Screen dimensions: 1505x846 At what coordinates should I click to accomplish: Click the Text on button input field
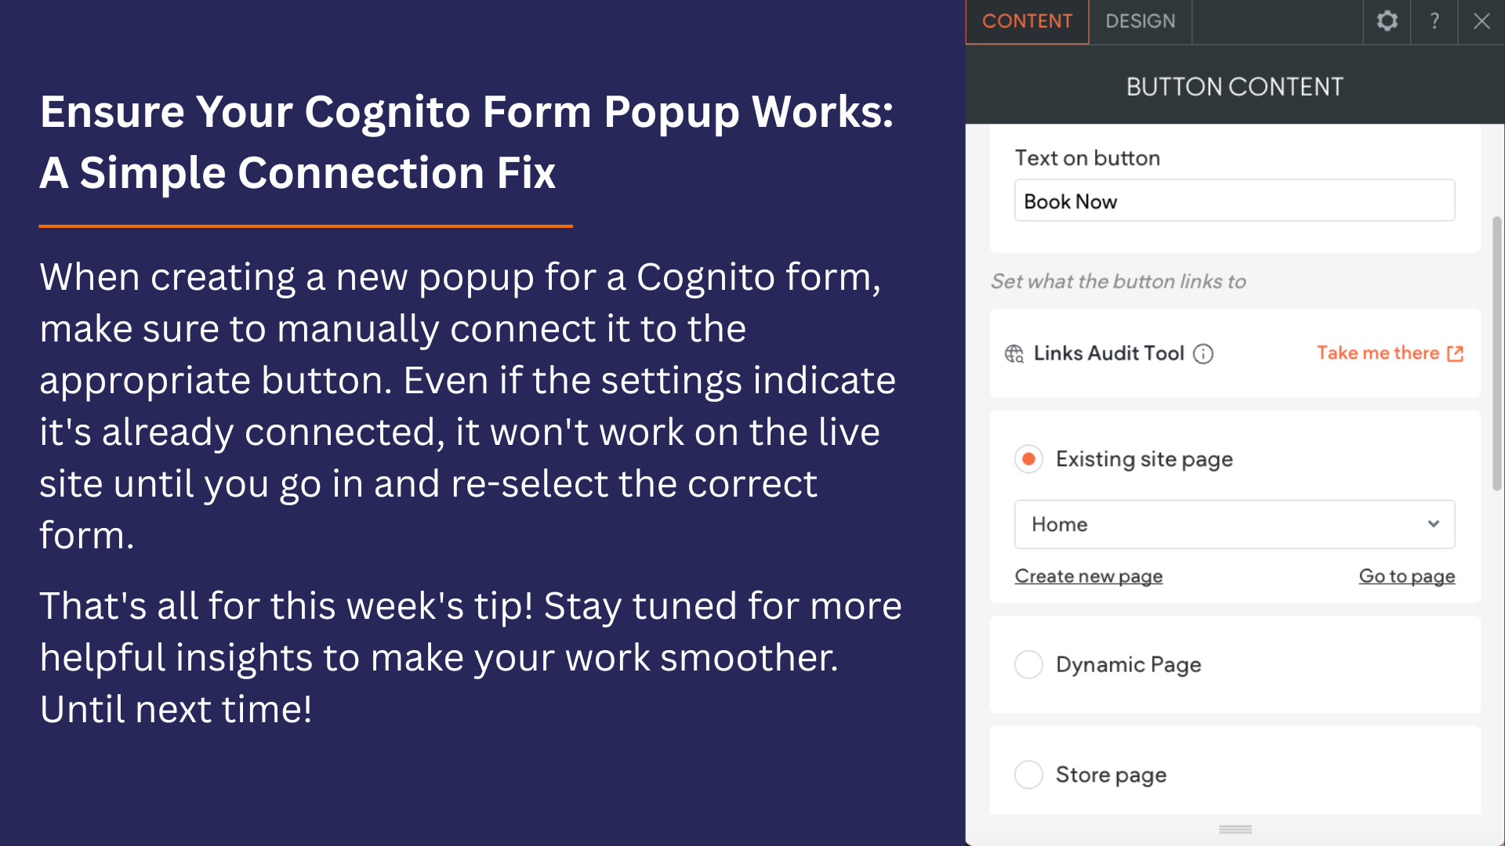click(x=1234, y=201)
